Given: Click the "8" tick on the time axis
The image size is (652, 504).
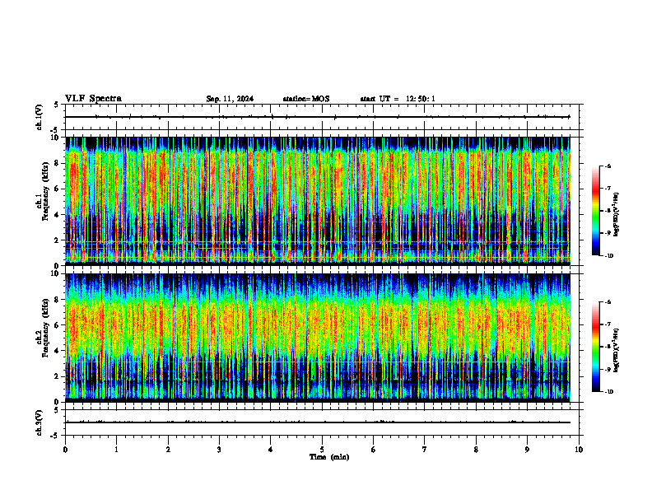Looking at the screenshot, I should (x=476, y=450).
